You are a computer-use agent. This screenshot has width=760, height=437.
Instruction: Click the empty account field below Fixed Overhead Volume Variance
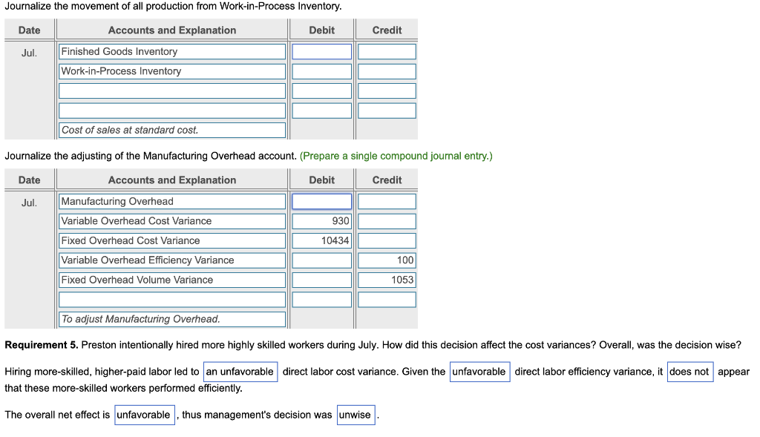click(171, 298)
